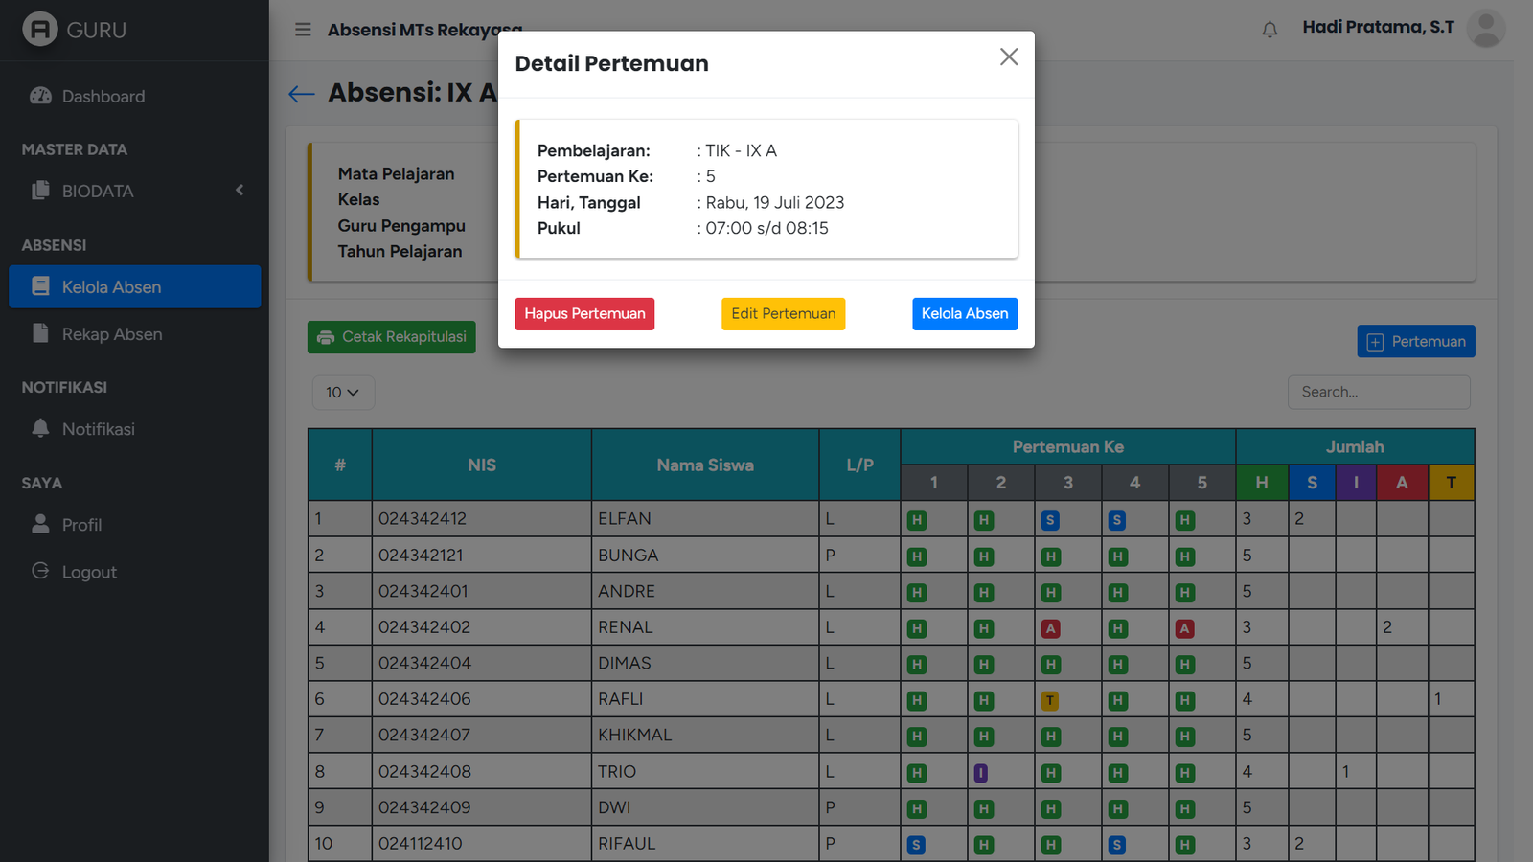
Task: Click TRIO's purple I badge in meeting 2
Action: click(x=981, y=773)
